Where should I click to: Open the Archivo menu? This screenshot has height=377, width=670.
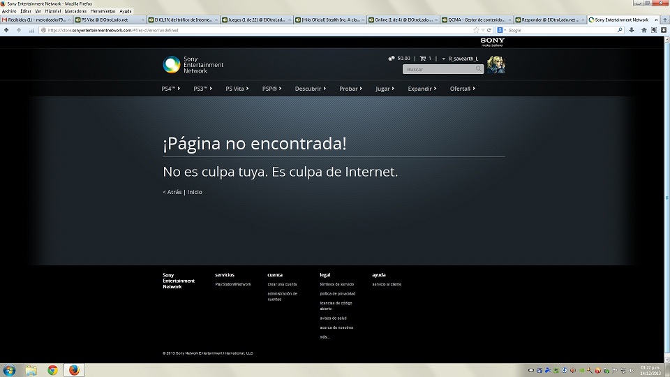pos(9,11)
